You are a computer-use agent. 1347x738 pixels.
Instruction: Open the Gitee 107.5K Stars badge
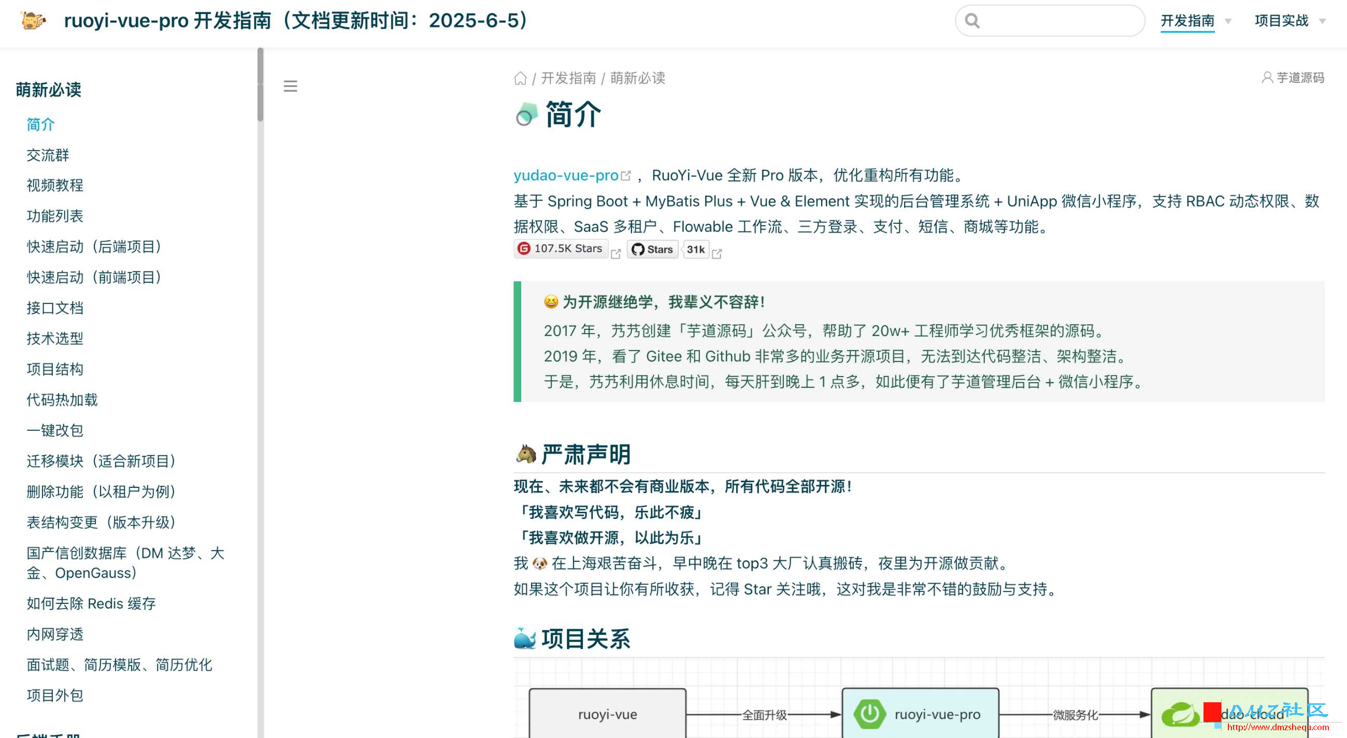(x=561, y=249)
